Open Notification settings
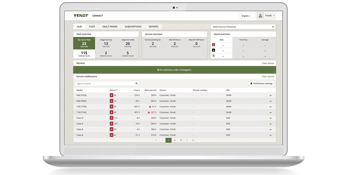 point(261,83)
